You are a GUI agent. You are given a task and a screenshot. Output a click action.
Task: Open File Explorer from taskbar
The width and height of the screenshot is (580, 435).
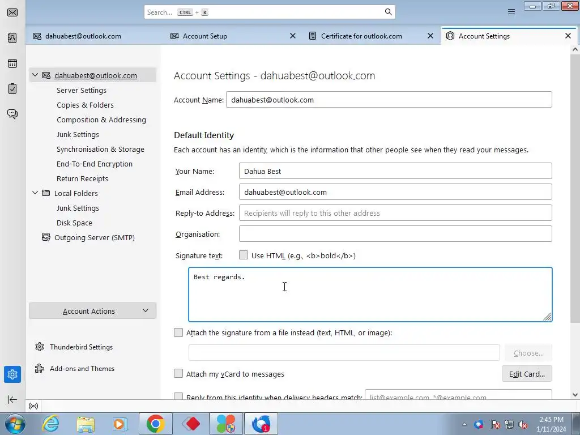pos(86,424)
